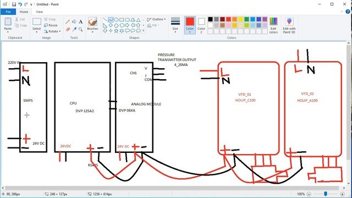Viewport: 352px width, 198px height.
Task: Pick the Oval shape
Action: 116,20
